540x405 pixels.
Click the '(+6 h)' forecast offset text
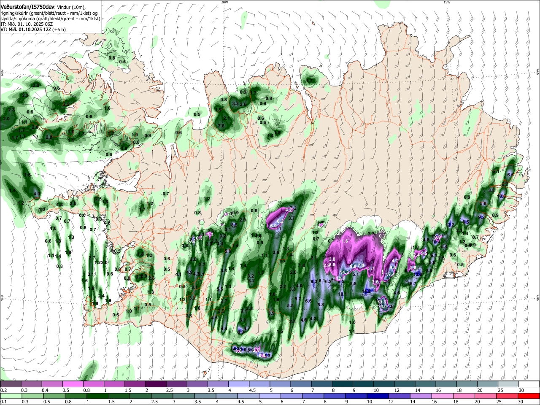pyautogui.click(x=59, y=30)
